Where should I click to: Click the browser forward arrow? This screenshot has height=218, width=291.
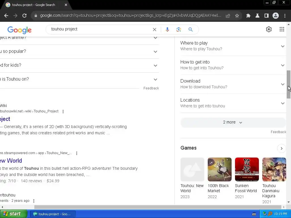tap(15, 16)
